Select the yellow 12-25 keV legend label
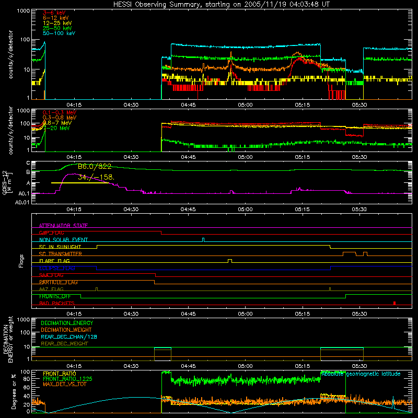This screenshot has height=418, width=418. 57,23
